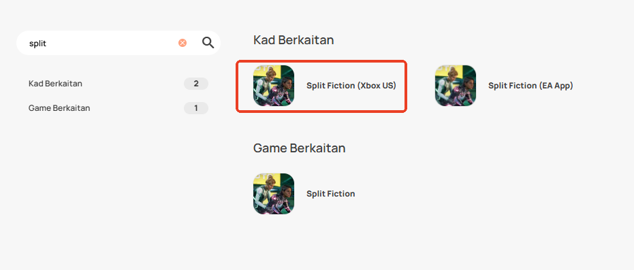Clear the search text with the orange X icon
The height and width of the screenshot is (270, 634).
183,43
